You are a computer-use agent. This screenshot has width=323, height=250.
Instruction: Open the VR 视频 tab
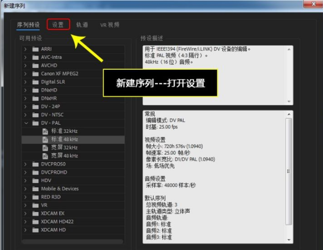coord(110,24)
